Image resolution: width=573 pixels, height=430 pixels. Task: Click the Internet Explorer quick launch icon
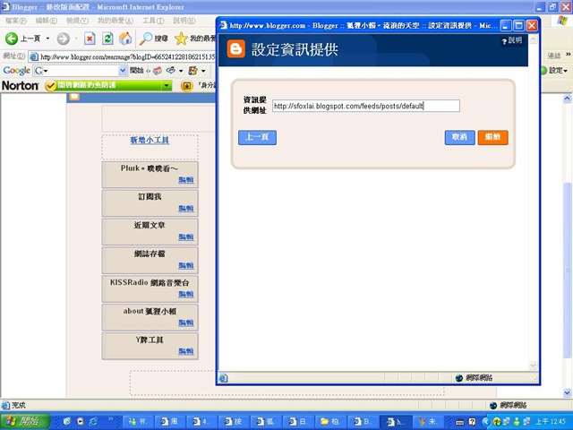(x=93, y=422)
